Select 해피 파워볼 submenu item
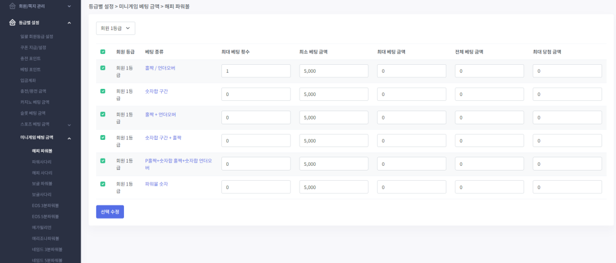Image resolution: width=616 pixels, height=263 pixels. click(x=42, y=151)
